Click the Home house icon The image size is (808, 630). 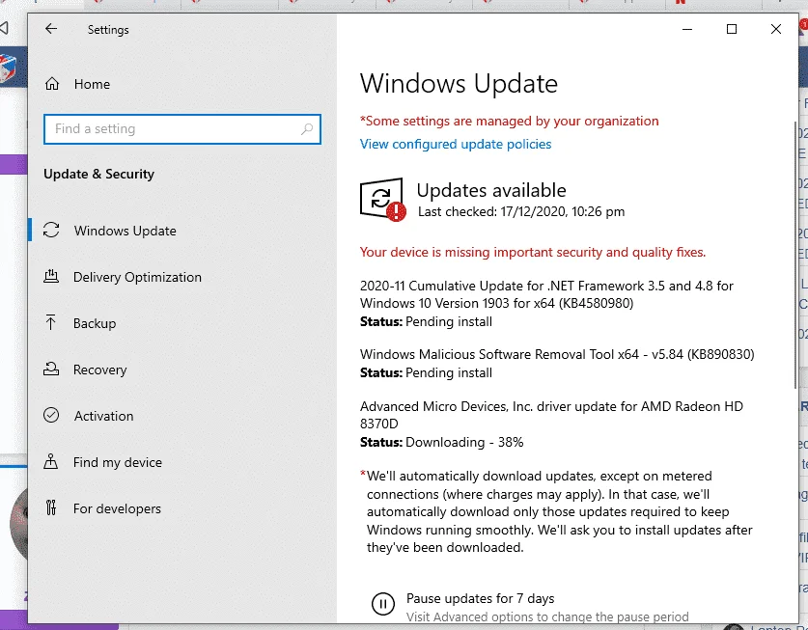(x=52, y=83)
